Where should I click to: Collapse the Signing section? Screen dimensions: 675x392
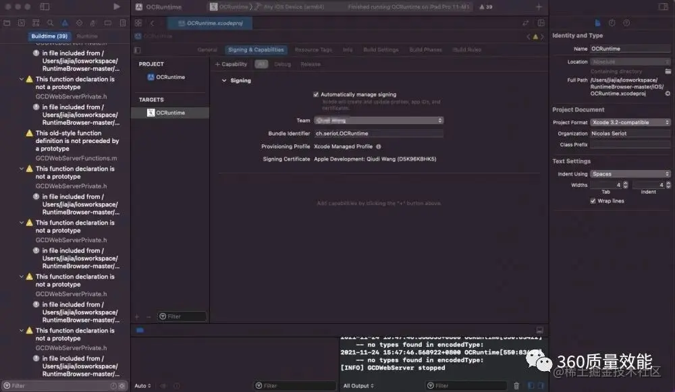224,80
